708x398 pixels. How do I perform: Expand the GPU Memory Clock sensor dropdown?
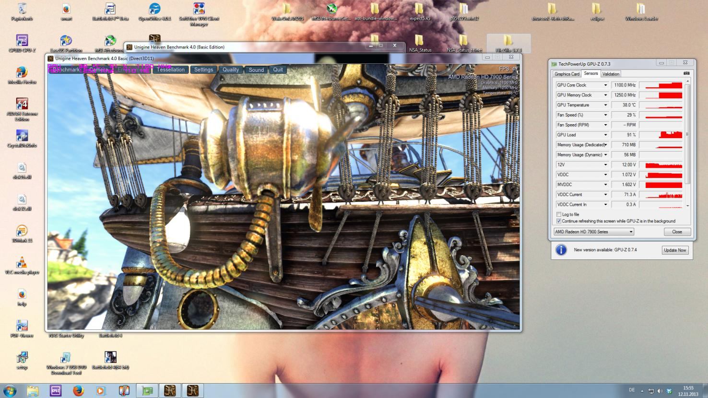605,95
